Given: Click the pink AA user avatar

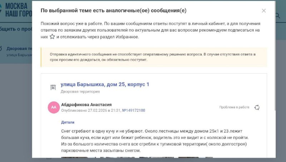Looking at the screenshot, I should (54, 107).
